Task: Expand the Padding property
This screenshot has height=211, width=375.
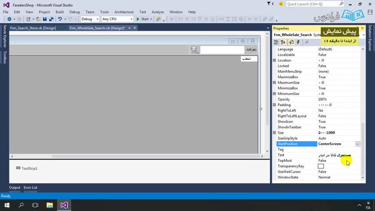Action: point(274,105)
